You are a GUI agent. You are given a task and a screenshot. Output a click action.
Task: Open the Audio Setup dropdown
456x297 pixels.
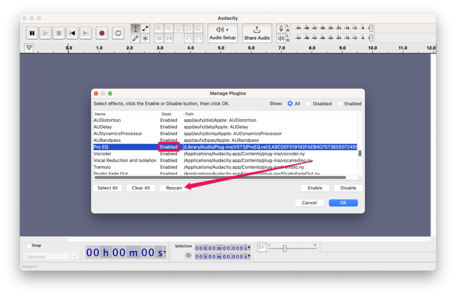click(x=222, y=33)
